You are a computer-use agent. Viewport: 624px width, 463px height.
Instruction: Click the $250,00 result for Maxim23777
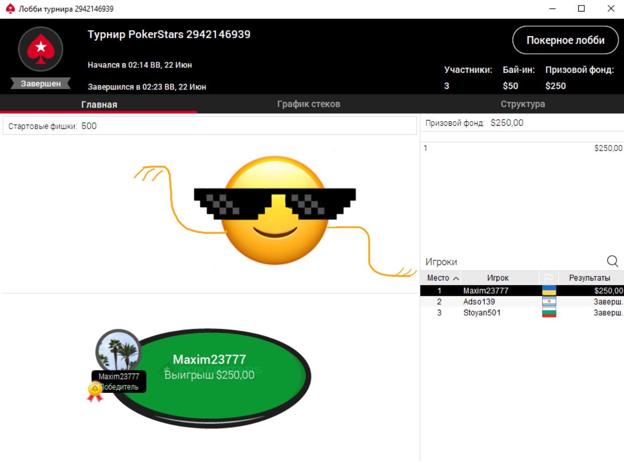(x=608, y=291)
